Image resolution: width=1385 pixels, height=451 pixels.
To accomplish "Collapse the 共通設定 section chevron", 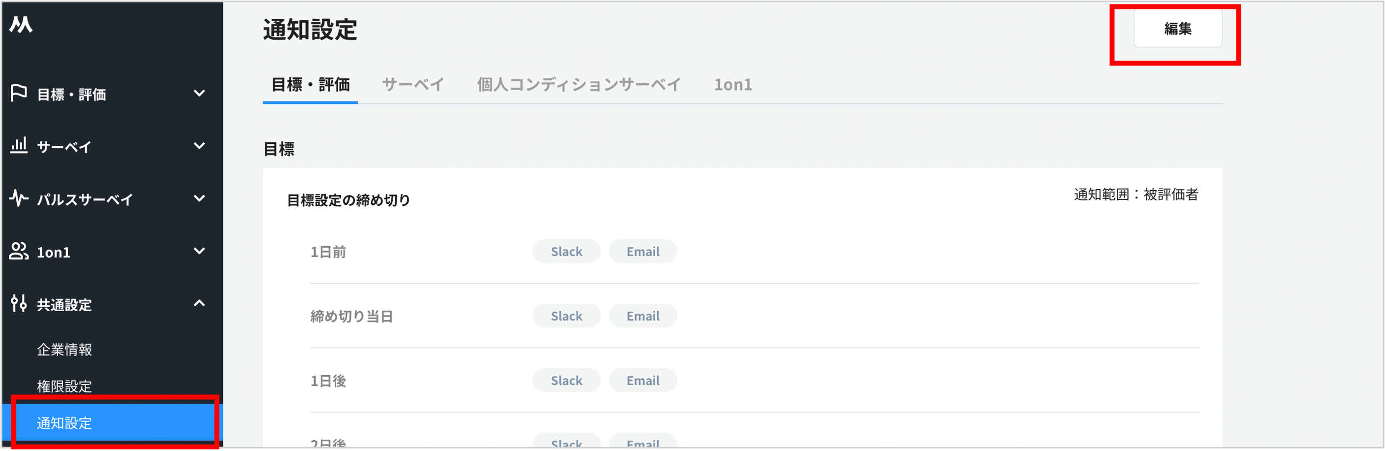I will [199, 304].
